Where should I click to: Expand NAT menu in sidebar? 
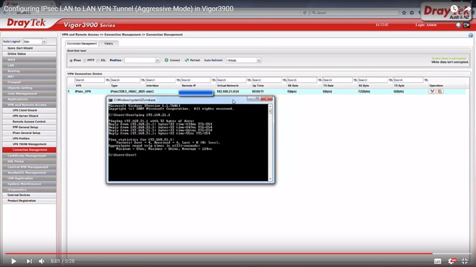[29, 76]
